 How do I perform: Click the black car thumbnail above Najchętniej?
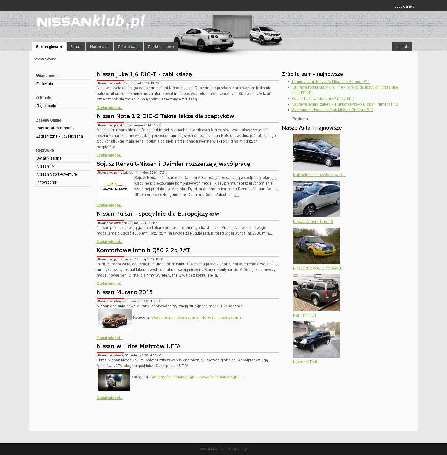[x=316, y=152]
